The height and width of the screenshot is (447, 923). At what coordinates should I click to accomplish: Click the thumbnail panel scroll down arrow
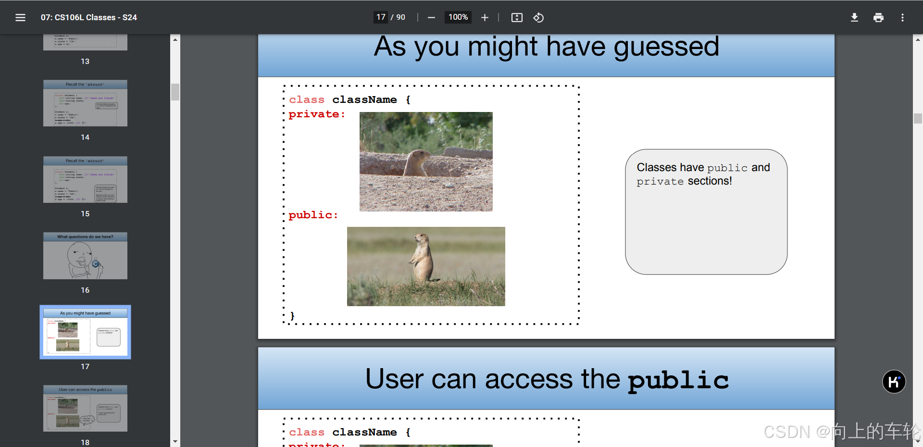(x=175, y=441)
